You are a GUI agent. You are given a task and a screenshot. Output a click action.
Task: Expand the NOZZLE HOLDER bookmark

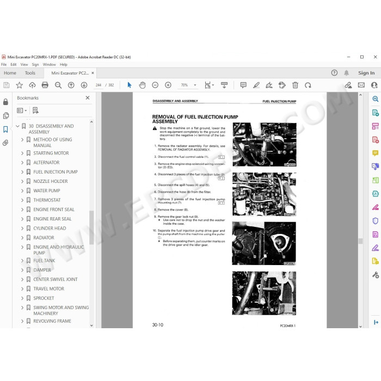(22, 181)
